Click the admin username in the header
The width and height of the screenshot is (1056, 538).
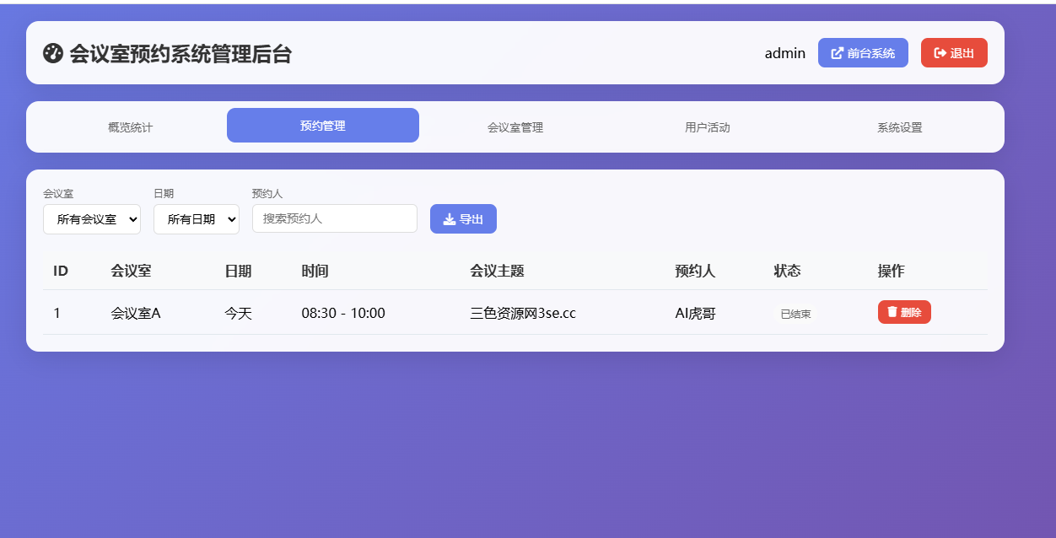(x=785, y=52)
